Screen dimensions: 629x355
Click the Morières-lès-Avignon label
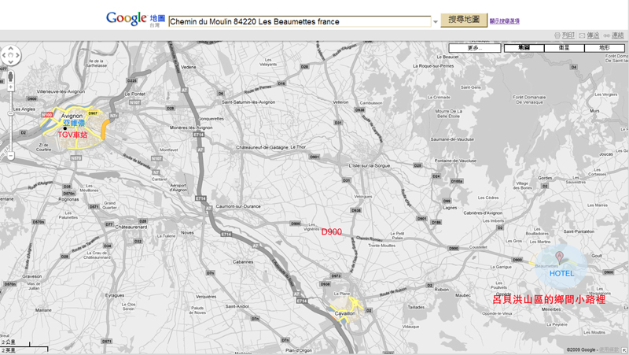pos(191,128)
